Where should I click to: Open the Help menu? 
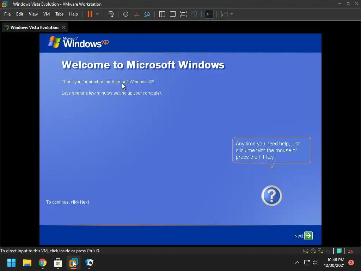click(x=73, y=14)
